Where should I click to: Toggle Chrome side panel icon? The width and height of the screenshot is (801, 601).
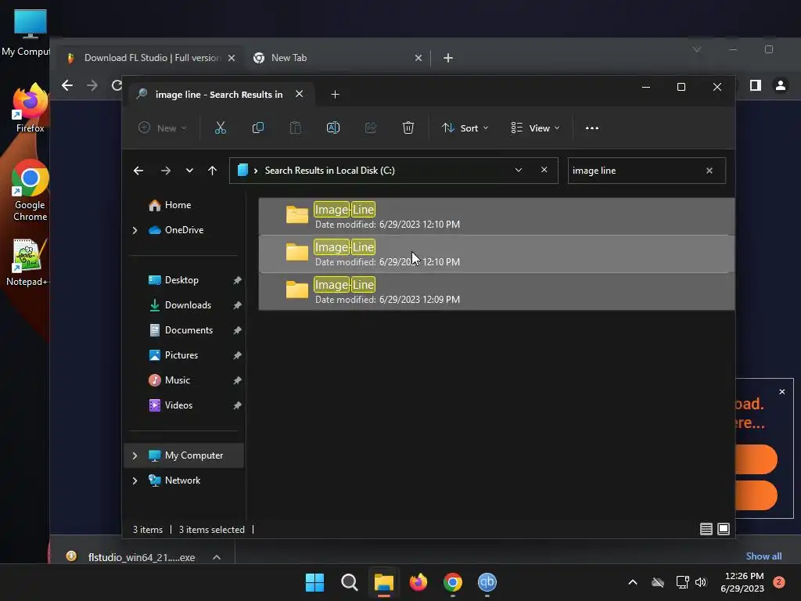click(x=756, y=85)
